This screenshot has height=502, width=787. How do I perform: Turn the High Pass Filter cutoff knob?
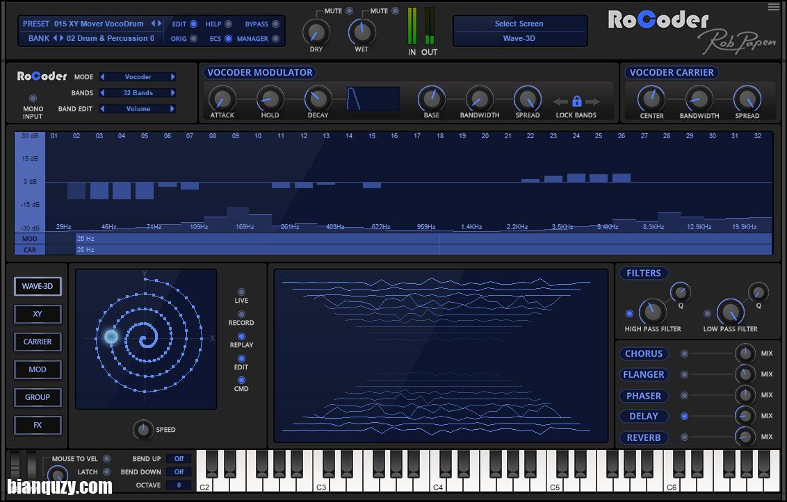click(653, 312)
